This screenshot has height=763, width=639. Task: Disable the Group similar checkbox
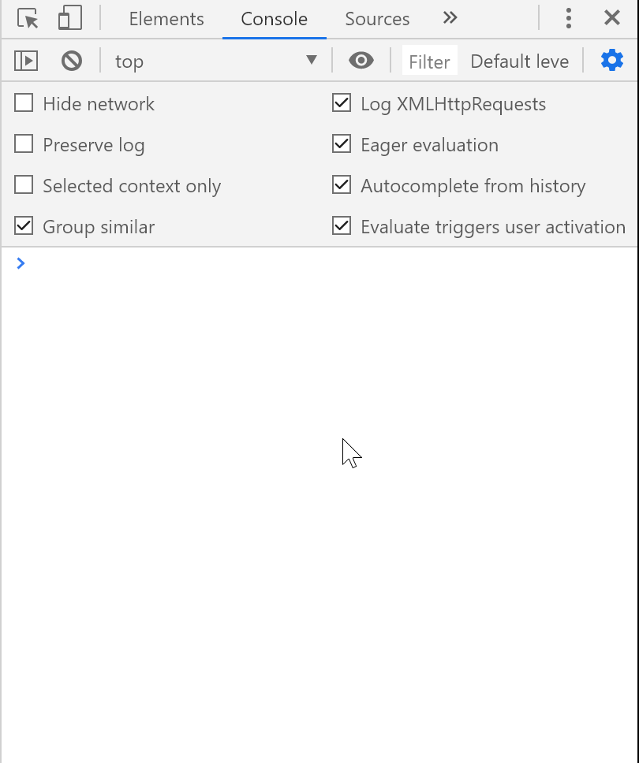(x=24, y=226)
